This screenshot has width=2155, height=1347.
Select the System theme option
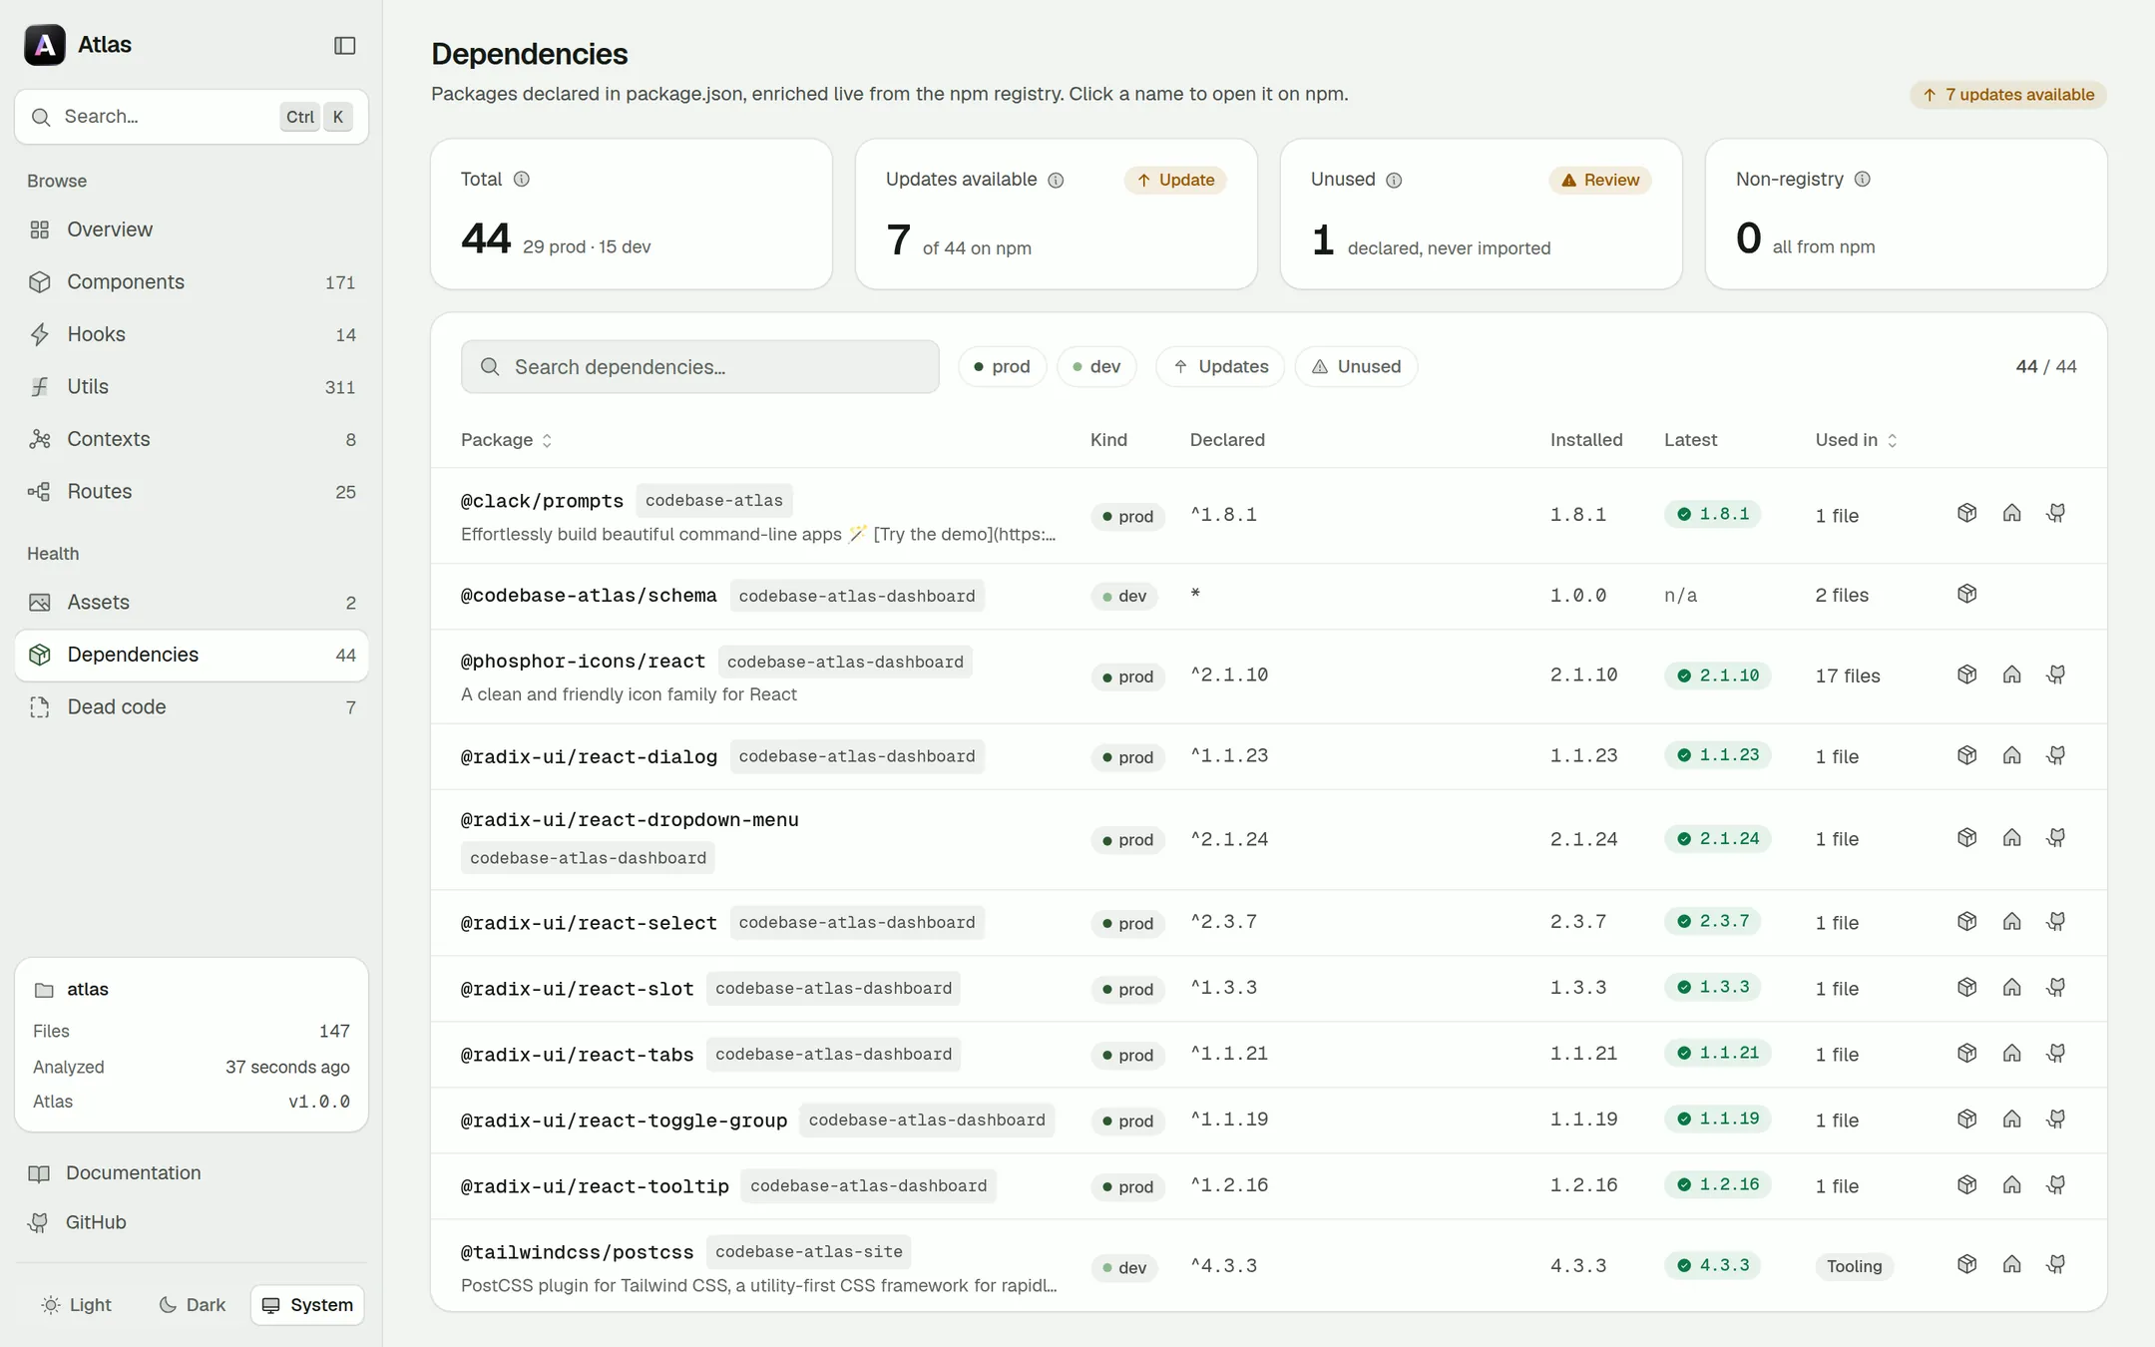coord(307,1305)
